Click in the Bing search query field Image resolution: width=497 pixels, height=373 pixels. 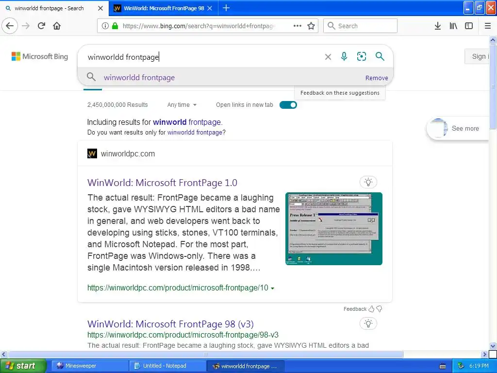tap(203, 57)
